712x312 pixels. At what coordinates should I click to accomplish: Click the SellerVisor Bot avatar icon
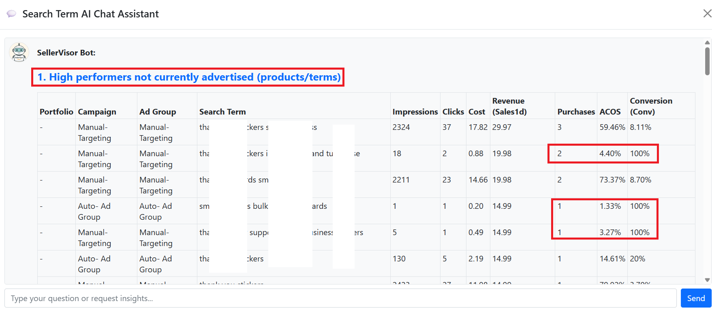(19, 53)
